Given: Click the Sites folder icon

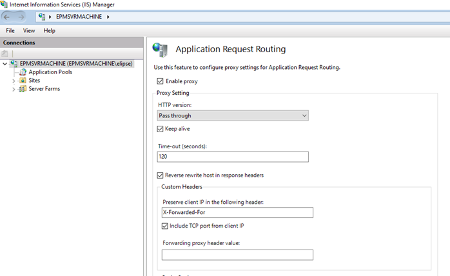Looking at the screenshot, I should (23, 81).
